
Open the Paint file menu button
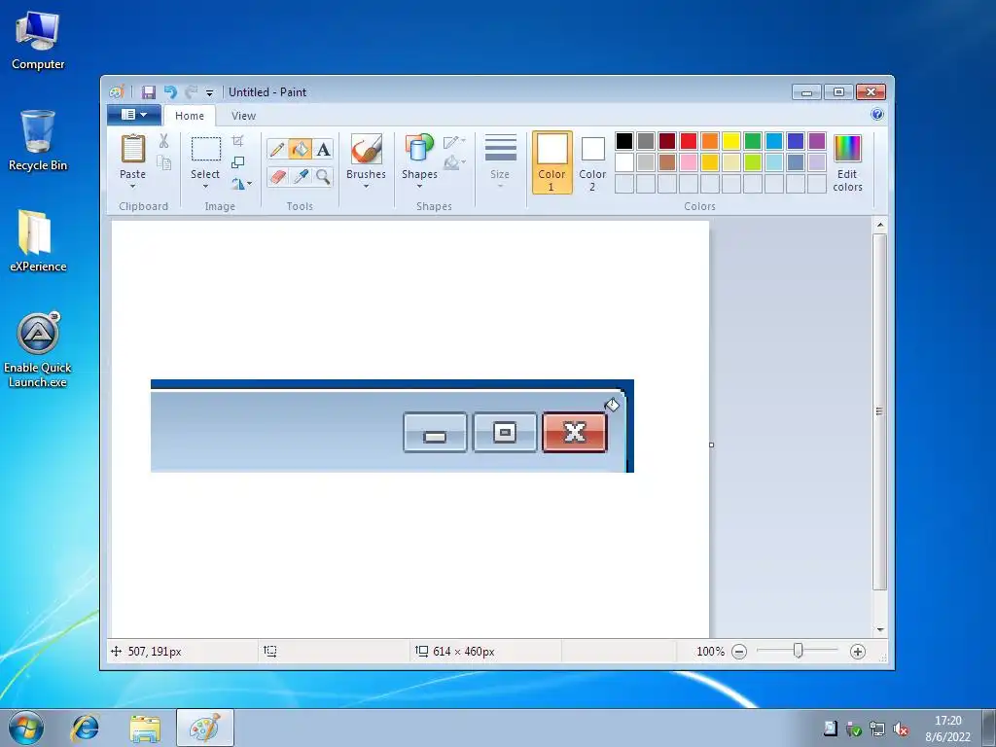pyautogui.click(x=134, y=115)
